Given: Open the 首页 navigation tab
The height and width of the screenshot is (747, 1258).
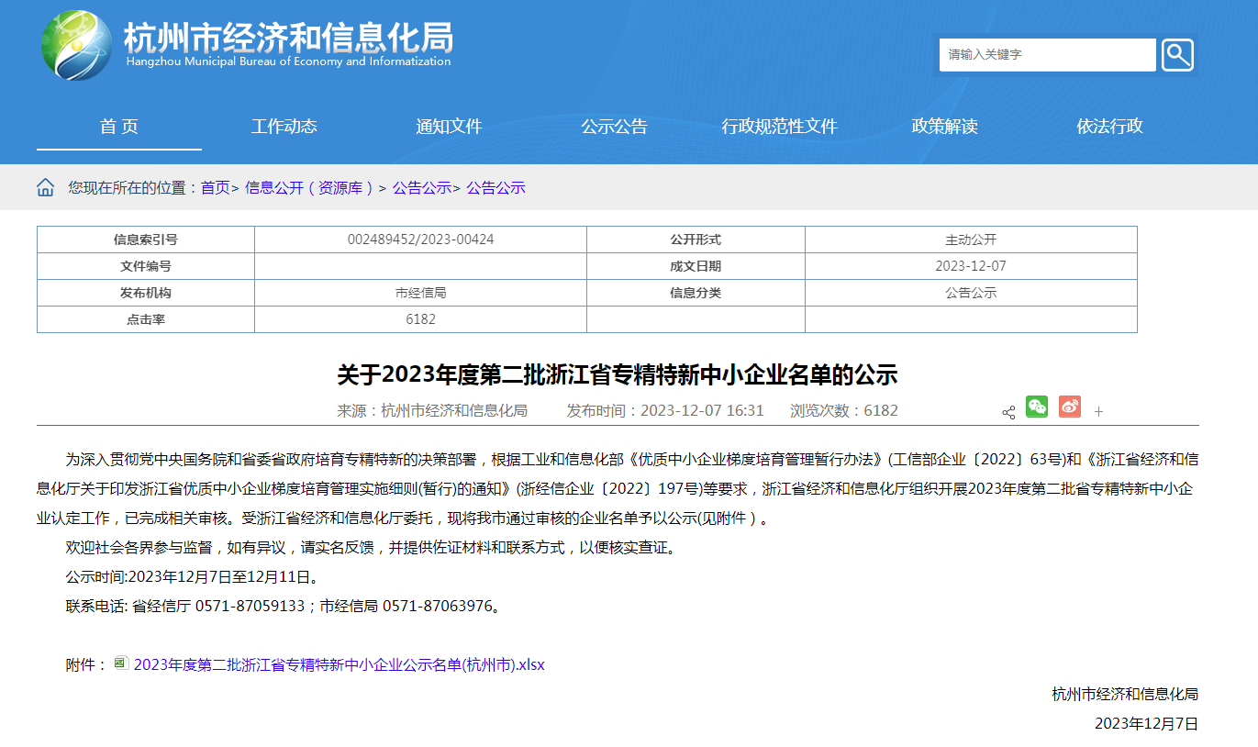Looking at the screenshot, I should (x=119, y=127).
